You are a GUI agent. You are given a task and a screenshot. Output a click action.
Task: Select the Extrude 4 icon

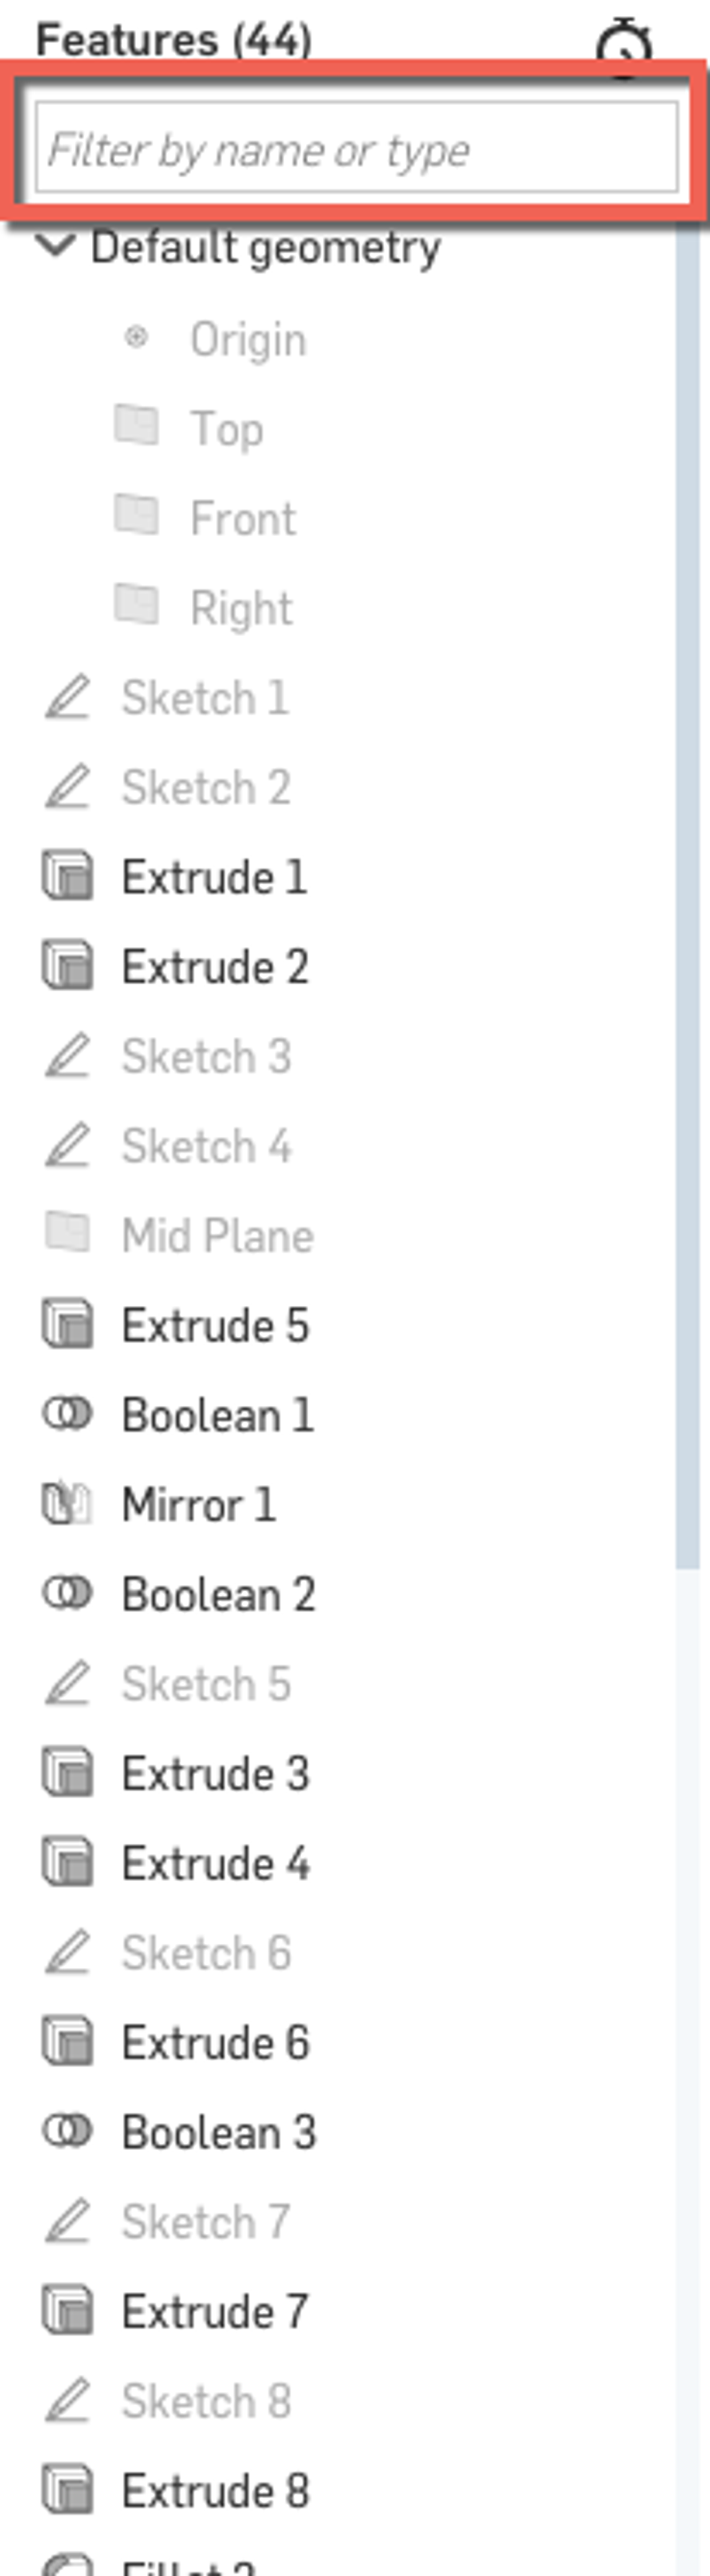[x=67, y=1863]
